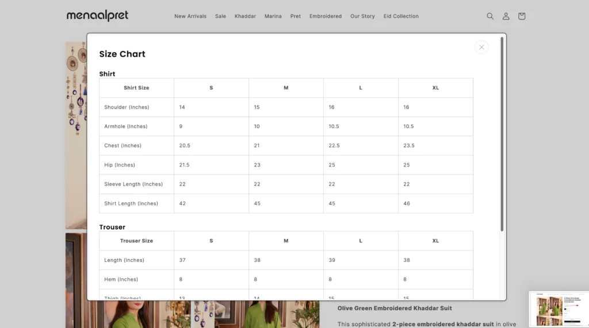Click the shirt table M column header
589x328 pixels.
click(x=286, y=88)
